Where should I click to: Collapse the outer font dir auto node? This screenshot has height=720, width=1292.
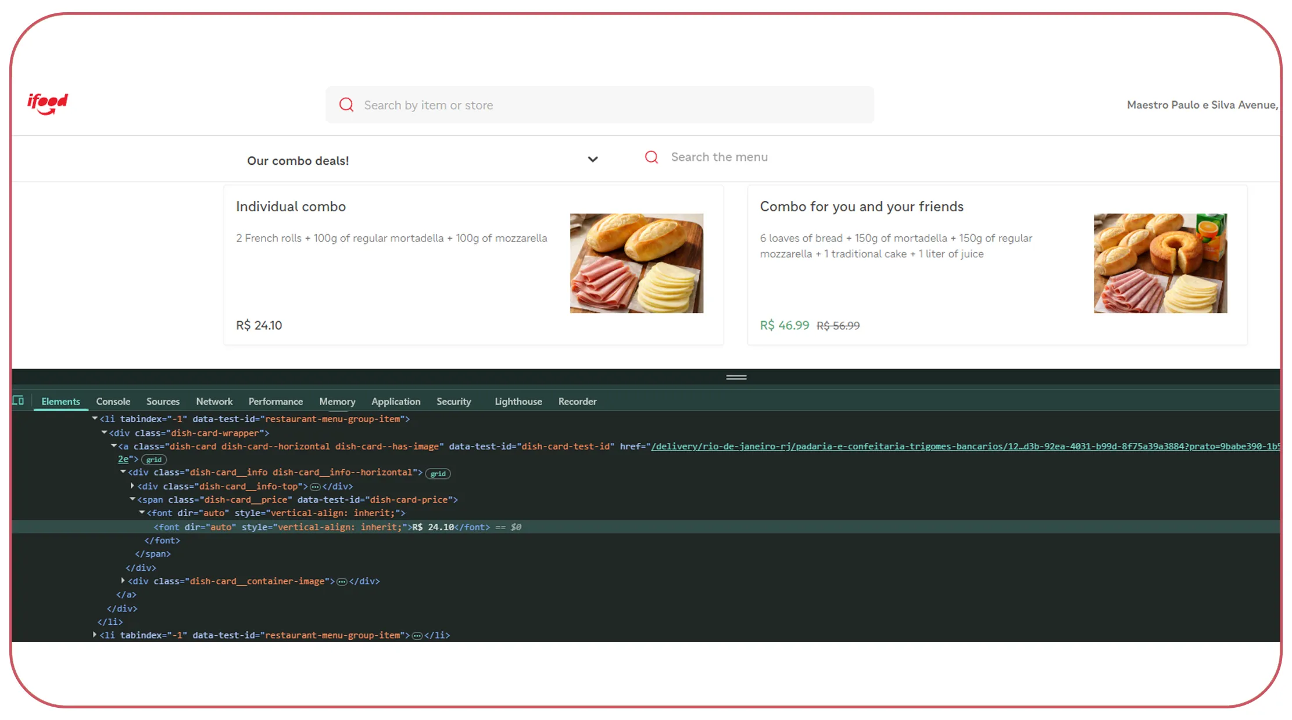[142, 513]
